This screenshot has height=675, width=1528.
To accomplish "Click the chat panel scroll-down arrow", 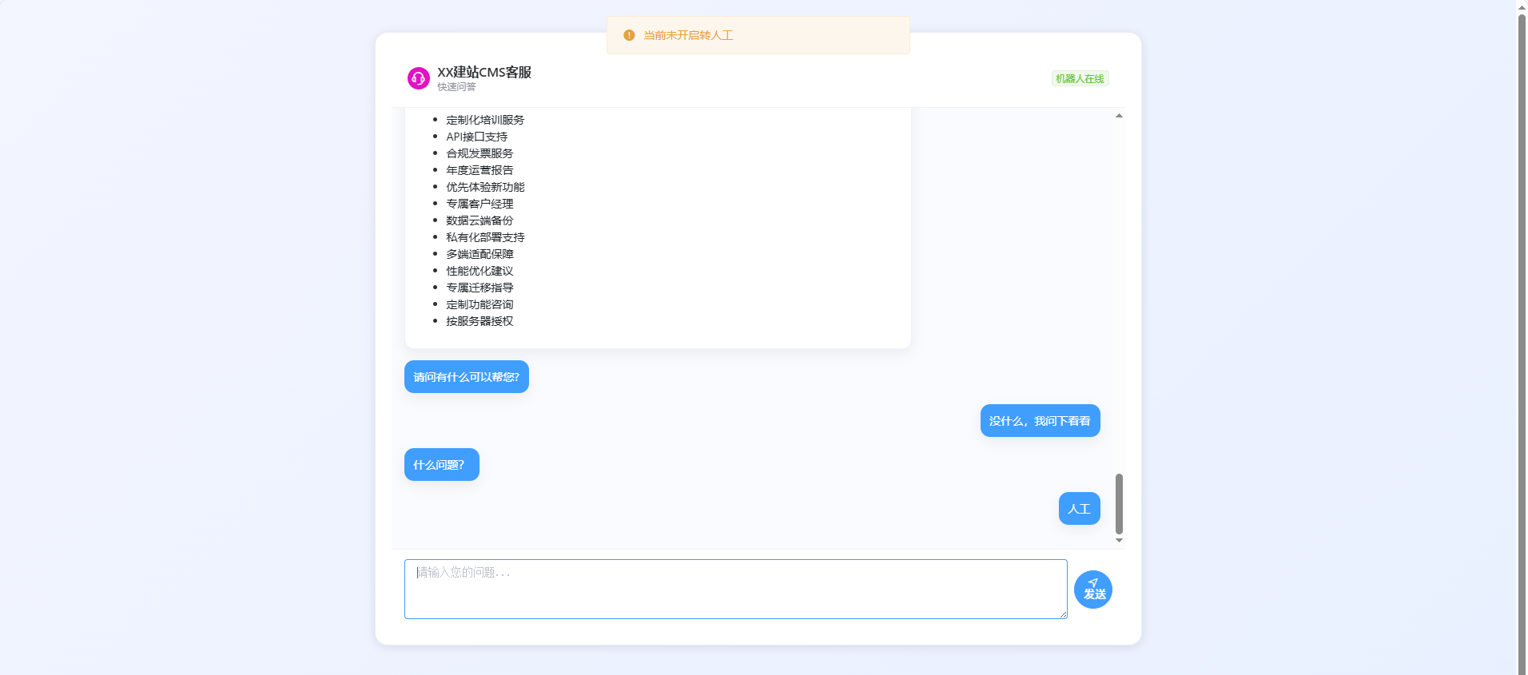I will coord(1119,541).
